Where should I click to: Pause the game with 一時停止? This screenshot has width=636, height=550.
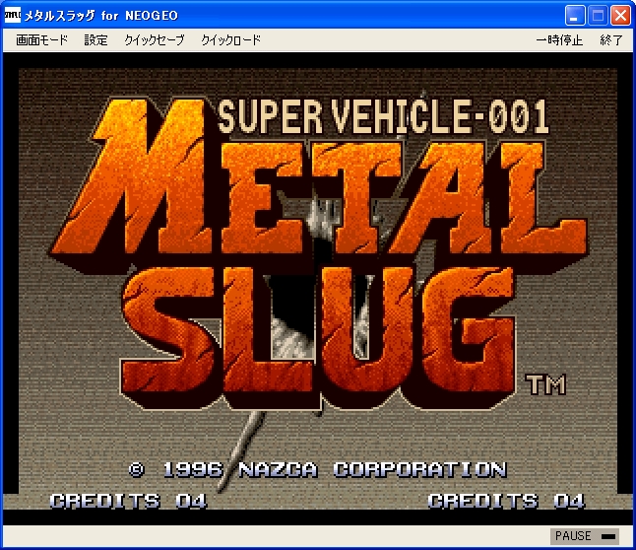559,39
